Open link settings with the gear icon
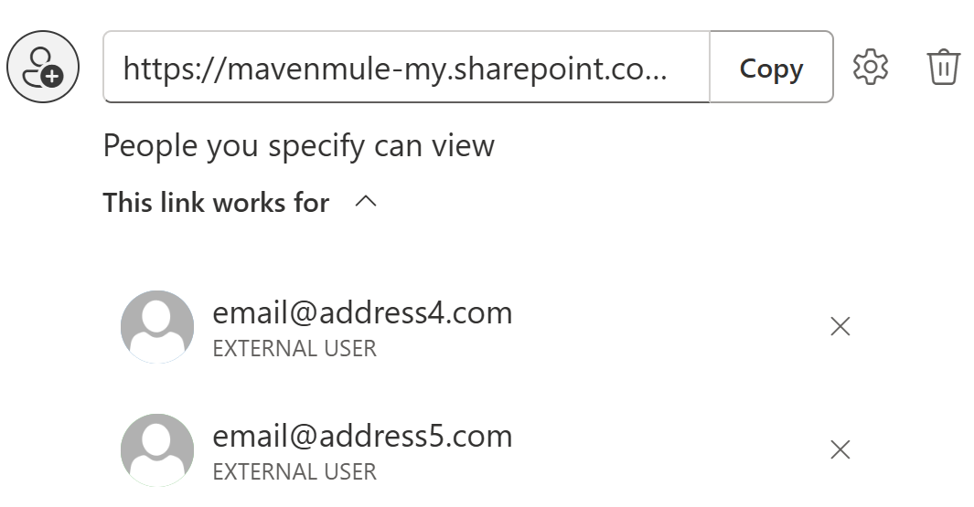Image resolution: width=974 pixels, height=507 pixels. pyautogui.click(x=870, y=68)
